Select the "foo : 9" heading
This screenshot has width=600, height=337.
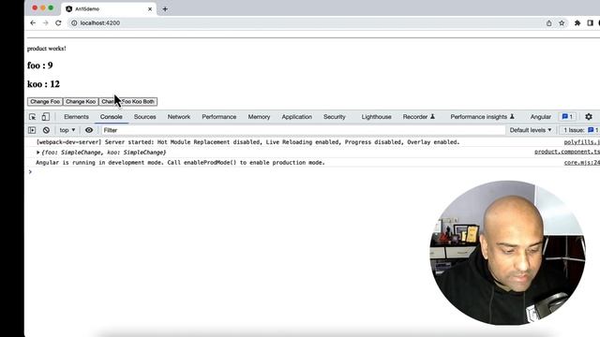tap(39, 66)
